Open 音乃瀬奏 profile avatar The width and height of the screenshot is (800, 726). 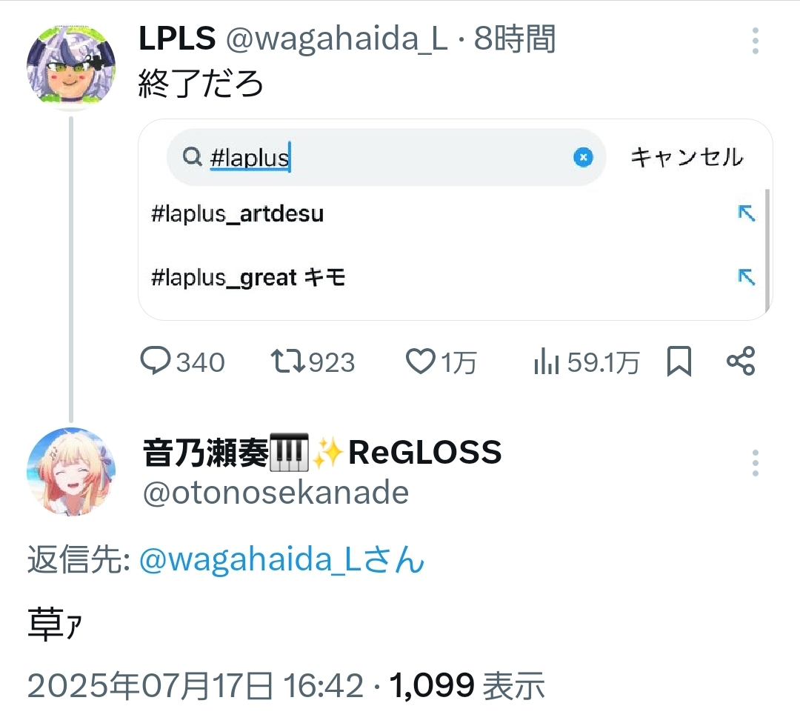pos(71,472)
